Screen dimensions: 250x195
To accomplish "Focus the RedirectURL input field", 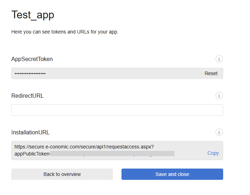I will point(117,110).
